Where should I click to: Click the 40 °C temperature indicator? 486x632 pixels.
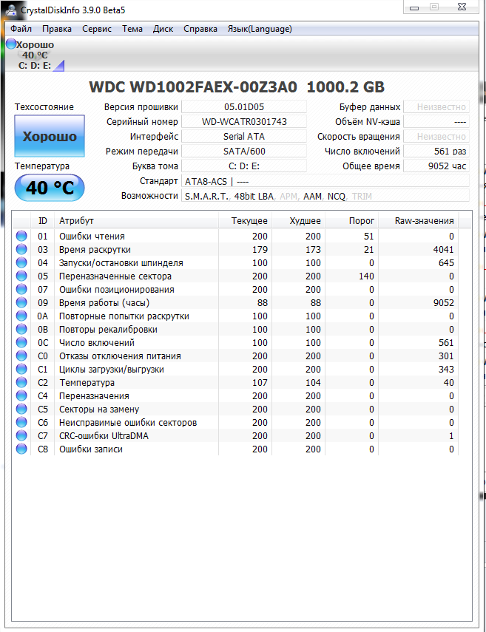tap(50, 188)
